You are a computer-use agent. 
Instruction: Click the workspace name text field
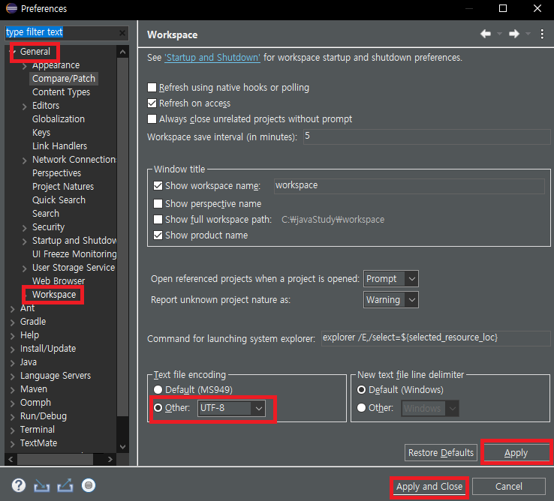[409, 186]
